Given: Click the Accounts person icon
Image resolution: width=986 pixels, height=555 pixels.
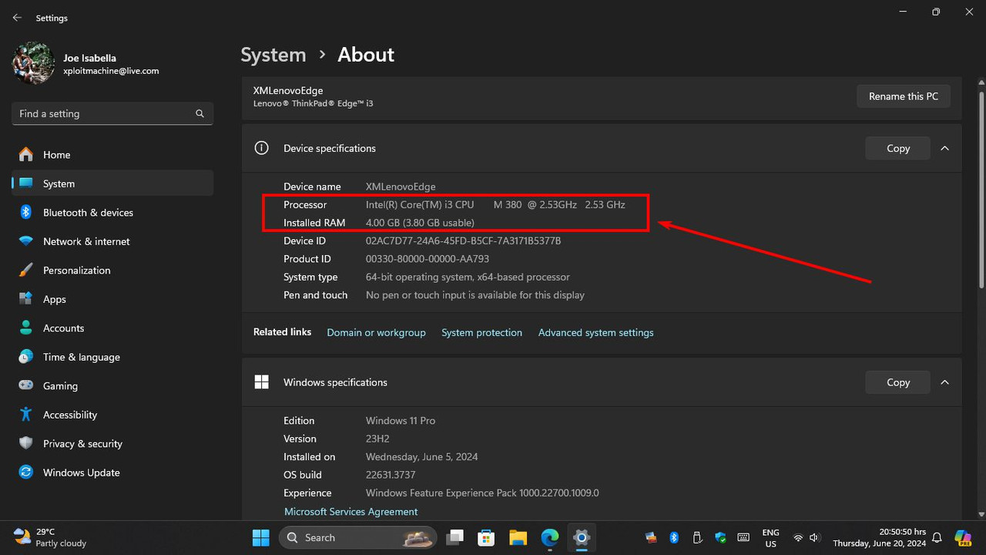Looking at the screenshot, I should pos(26,328).
